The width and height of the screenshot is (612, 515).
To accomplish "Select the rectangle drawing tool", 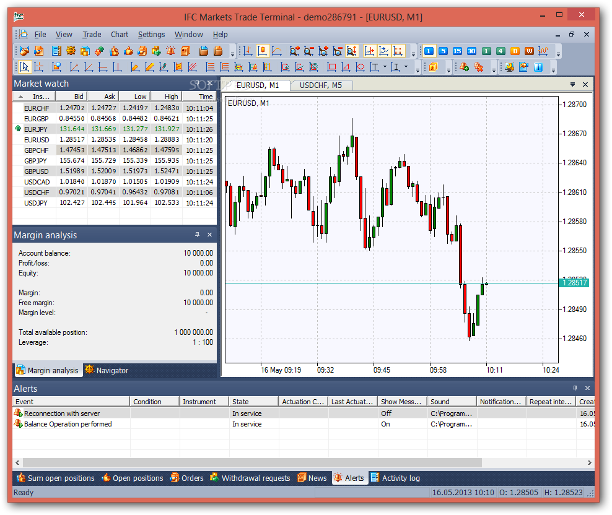I will coord(331,67).
